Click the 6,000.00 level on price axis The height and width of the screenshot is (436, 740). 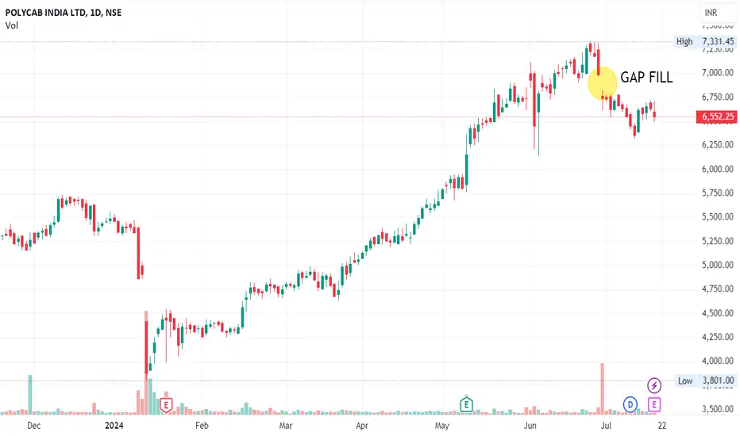pos(717,169)
